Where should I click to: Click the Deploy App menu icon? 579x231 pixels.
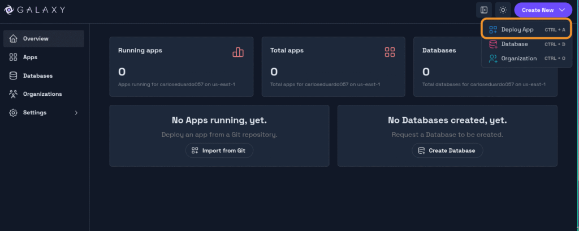[x=493, y=29]
